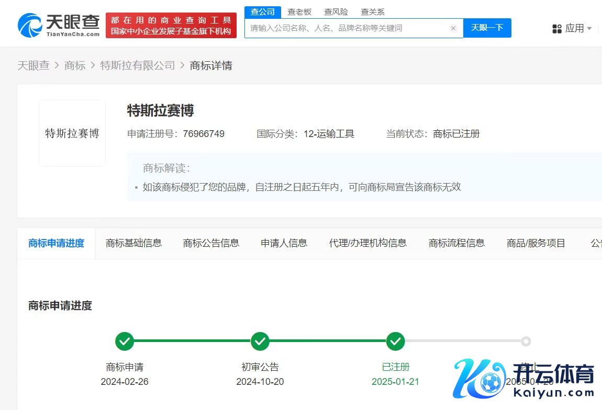The image size is (602, 410).
Task: Open the 应用 grid icon menu
Action: click(x=557, y=29)
